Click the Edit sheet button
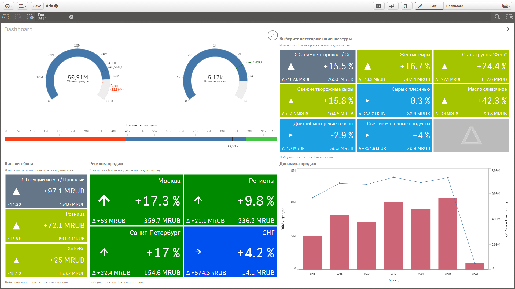This screenshot has height=289, width=515. [x=429, y=6]
